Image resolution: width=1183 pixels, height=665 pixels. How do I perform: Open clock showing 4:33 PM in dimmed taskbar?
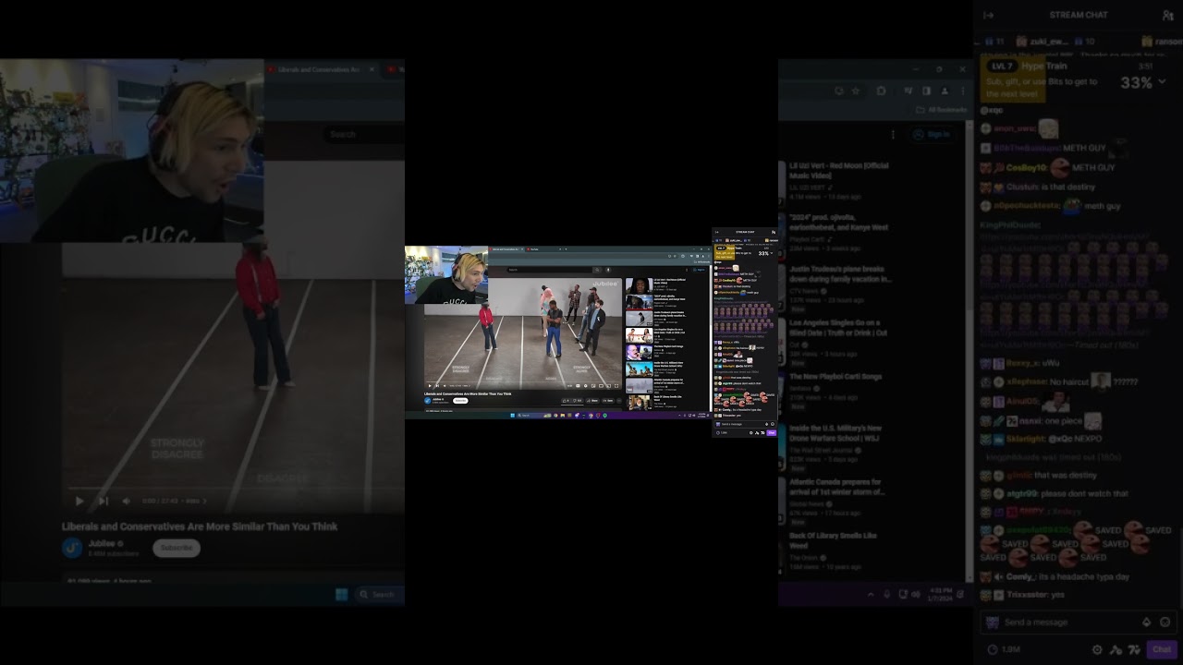coord(942,594)
